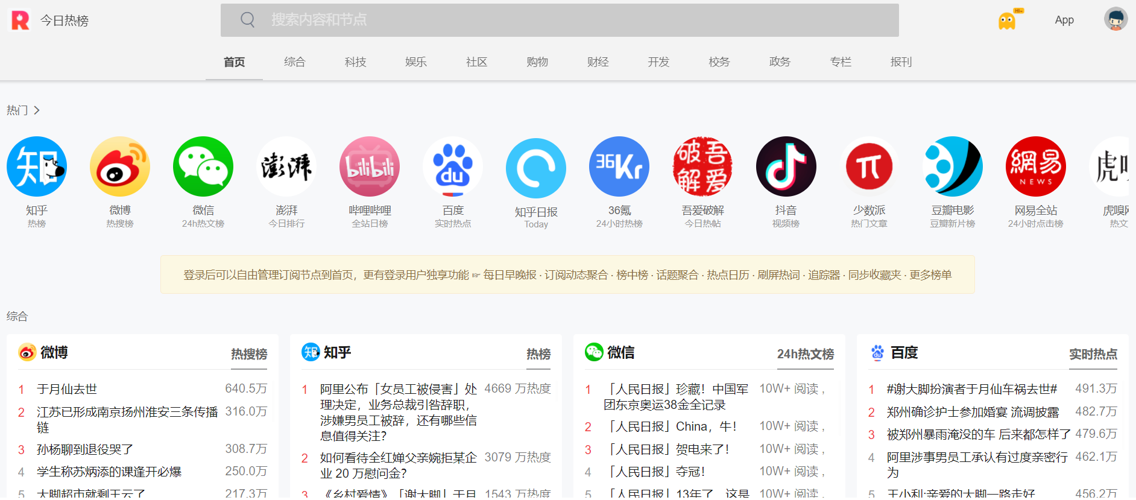
Task: Switch to the 政务 tab
Action: pos(780,62)
